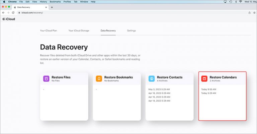Close the Data Recovery browser tab
Viewport: 257px width, 134px height.
click(46, 7)
